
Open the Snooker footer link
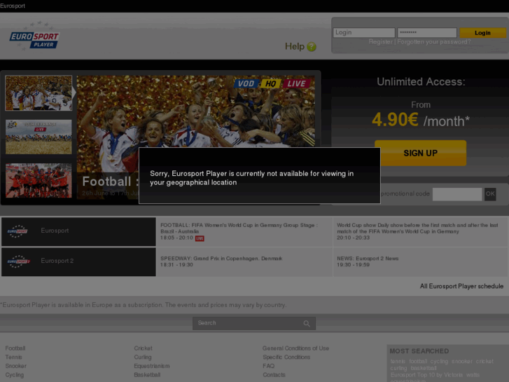tap(15, 366)
